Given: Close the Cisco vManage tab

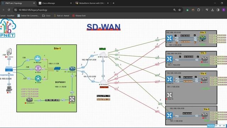Looking at the screenshot, I should (x=71, y=3).
